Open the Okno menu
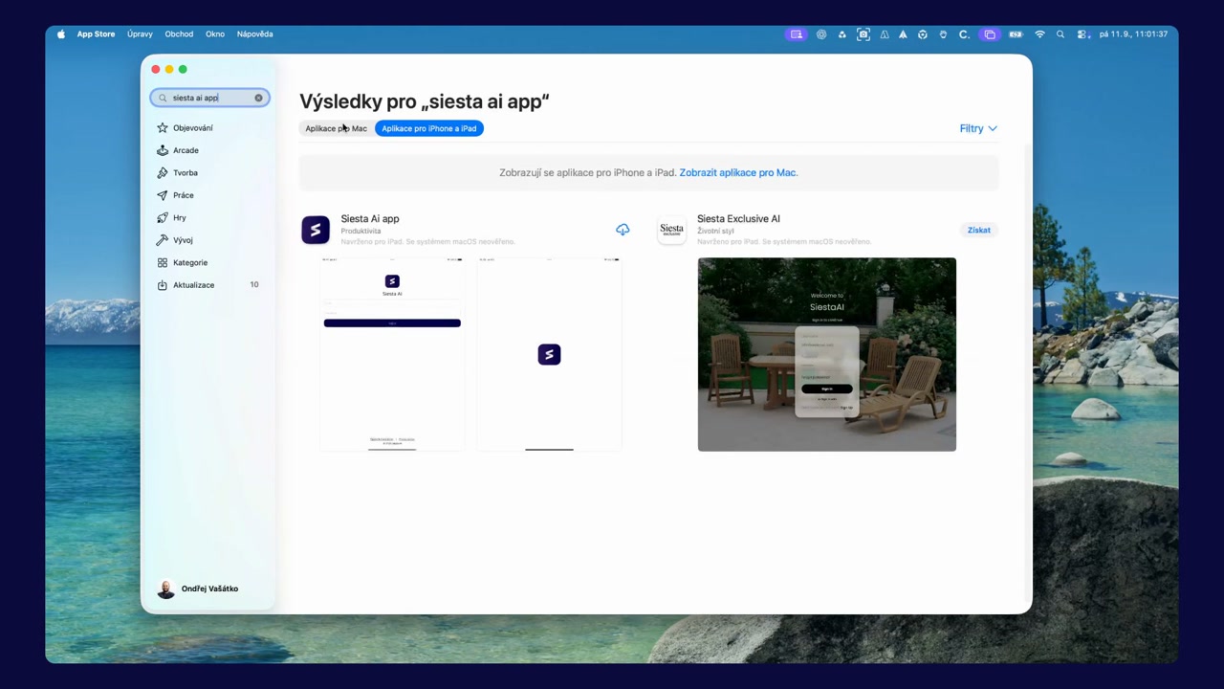The width and height of the screenshot is (1224, 689). [215, 34]
